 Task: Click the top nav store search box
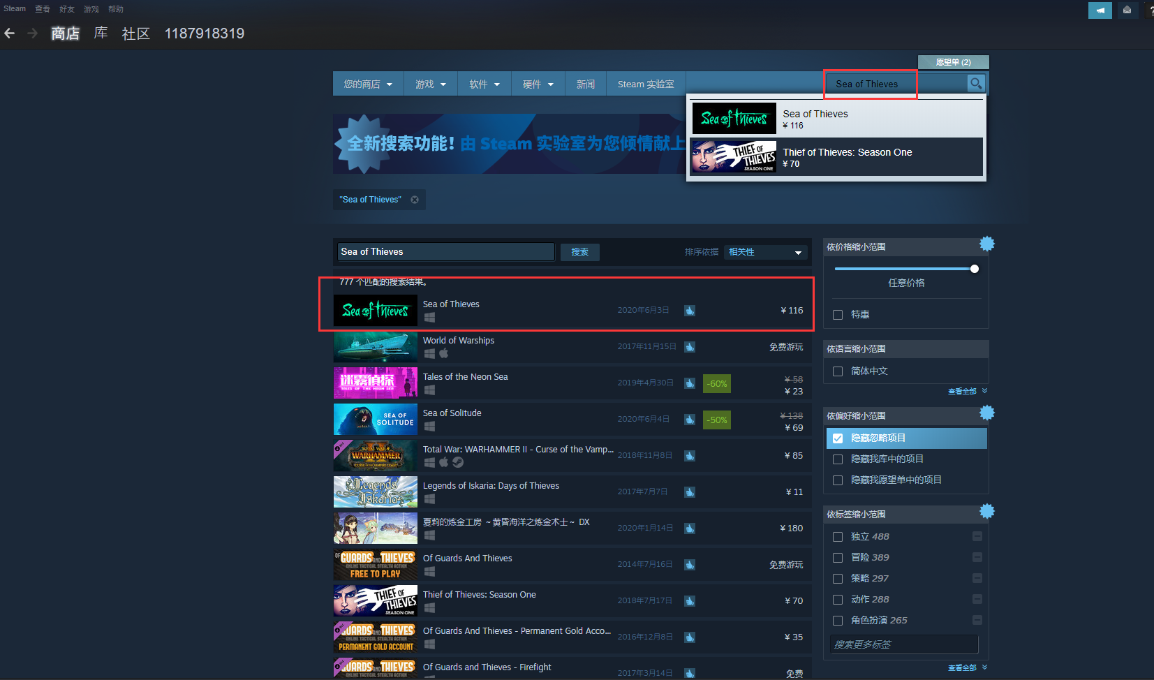(x=897, y=84)
